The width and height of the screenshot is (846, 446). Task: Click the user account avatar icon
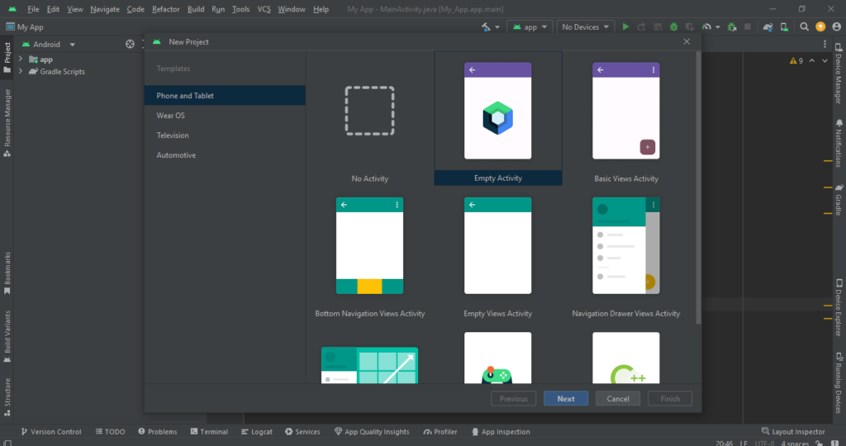click(x=835, y=27)
